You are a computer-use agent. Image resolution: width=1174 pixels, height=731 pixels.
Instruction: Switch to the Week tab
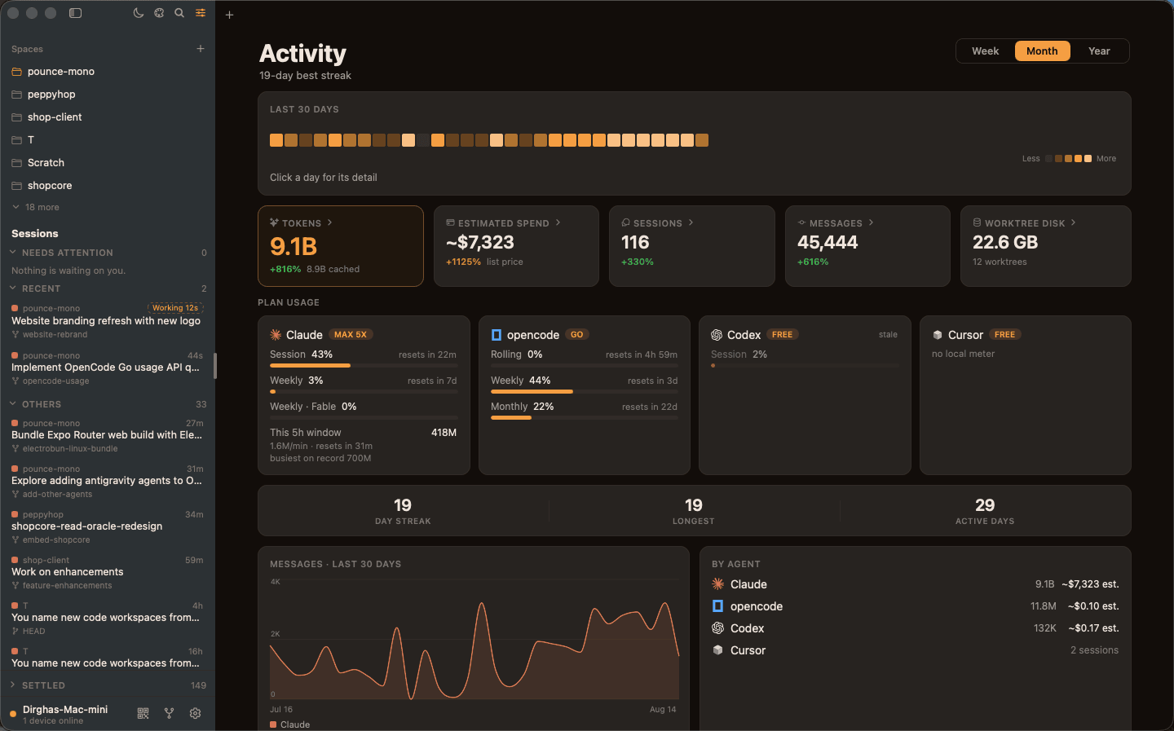pos(985,51)
